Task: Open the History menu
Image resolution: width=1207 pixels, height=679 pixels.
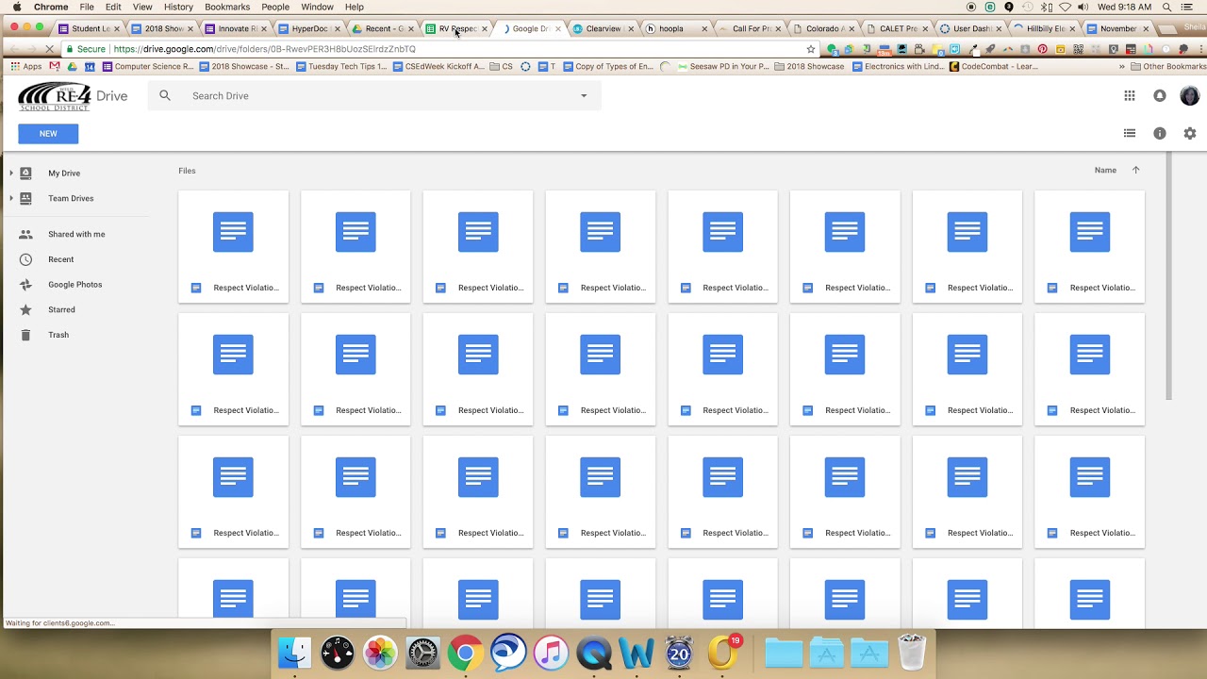Action: click(x=178, y=7)
